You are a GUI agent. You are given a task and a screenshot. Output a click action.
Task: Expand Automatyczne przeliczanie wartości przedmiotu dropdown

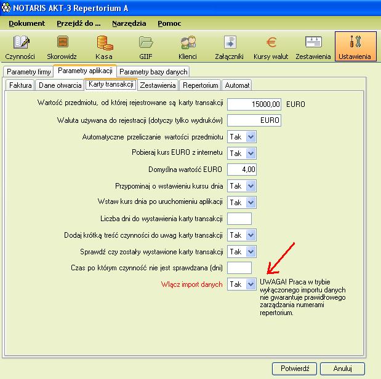[251, 137]
